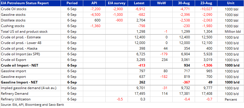
Task: Click EIA survey value -900
Action: click(x=119, y=21)
